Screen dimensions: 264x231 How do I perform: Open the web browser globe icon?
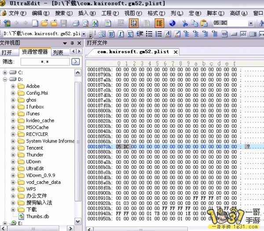172,23
